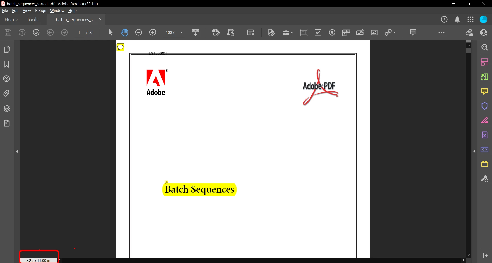Expand the toolbox dropdown arrow
492x263 pixels.
292,33
